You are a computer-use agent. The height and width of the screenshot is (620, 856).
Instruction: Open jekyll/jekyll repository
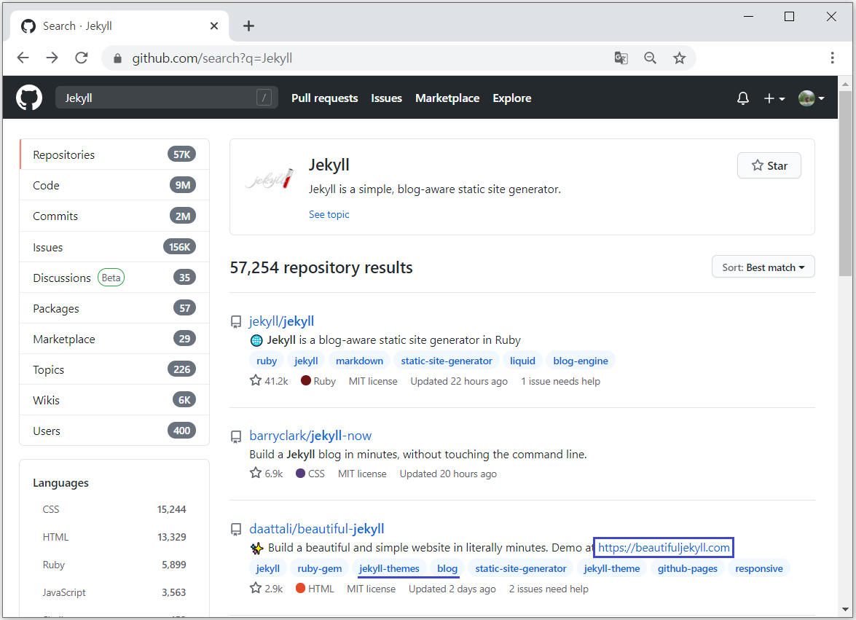pos(282,321)
